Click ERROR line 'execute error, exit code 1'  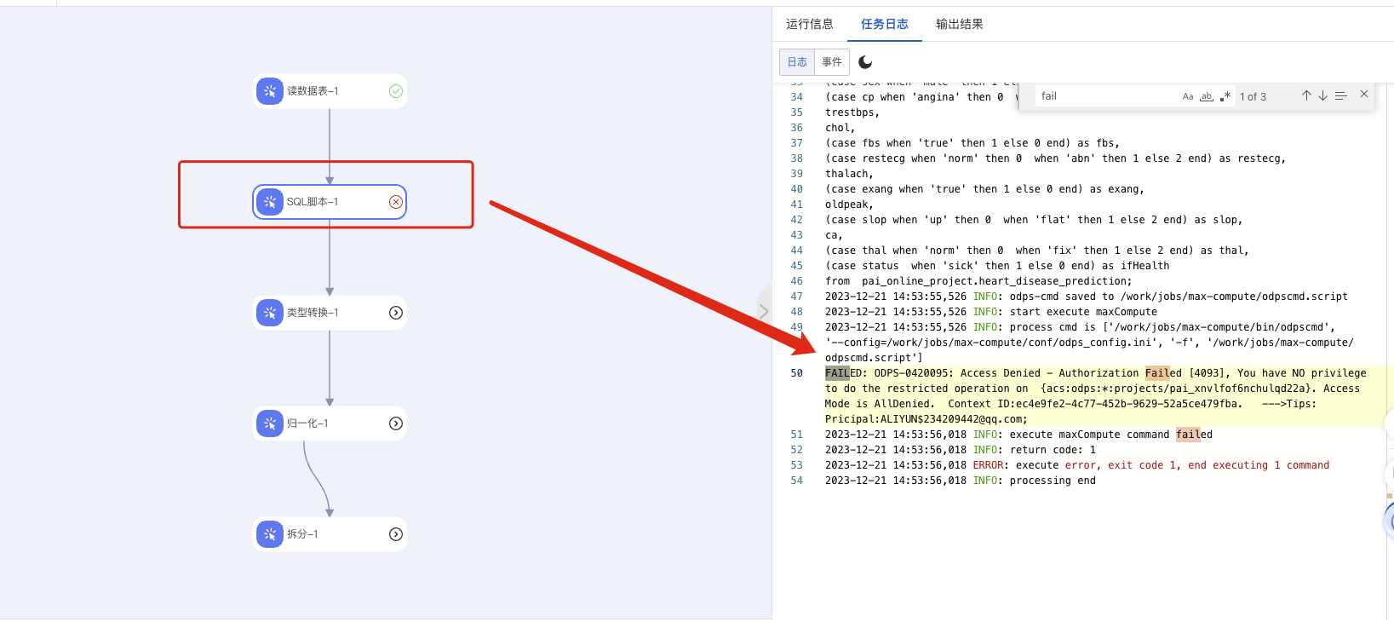coord(1077,465)
